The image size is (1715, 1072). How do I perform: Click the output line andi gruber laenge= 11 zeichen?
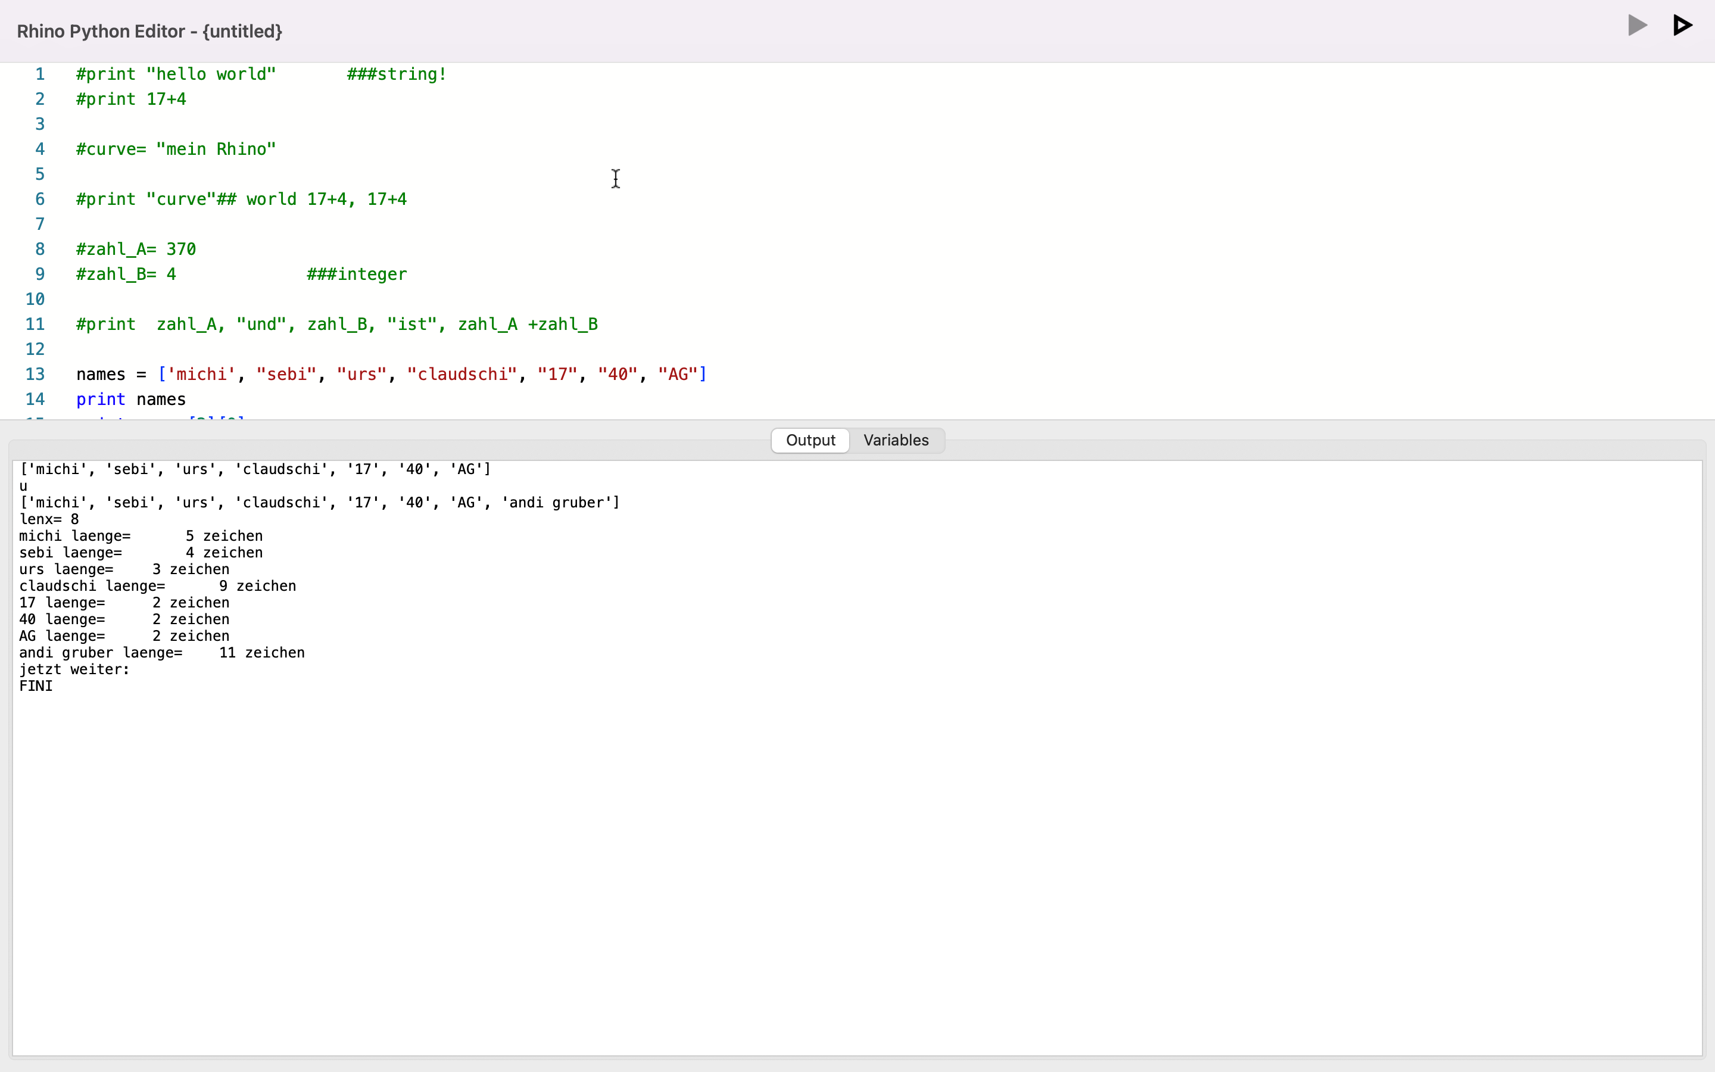163,652
